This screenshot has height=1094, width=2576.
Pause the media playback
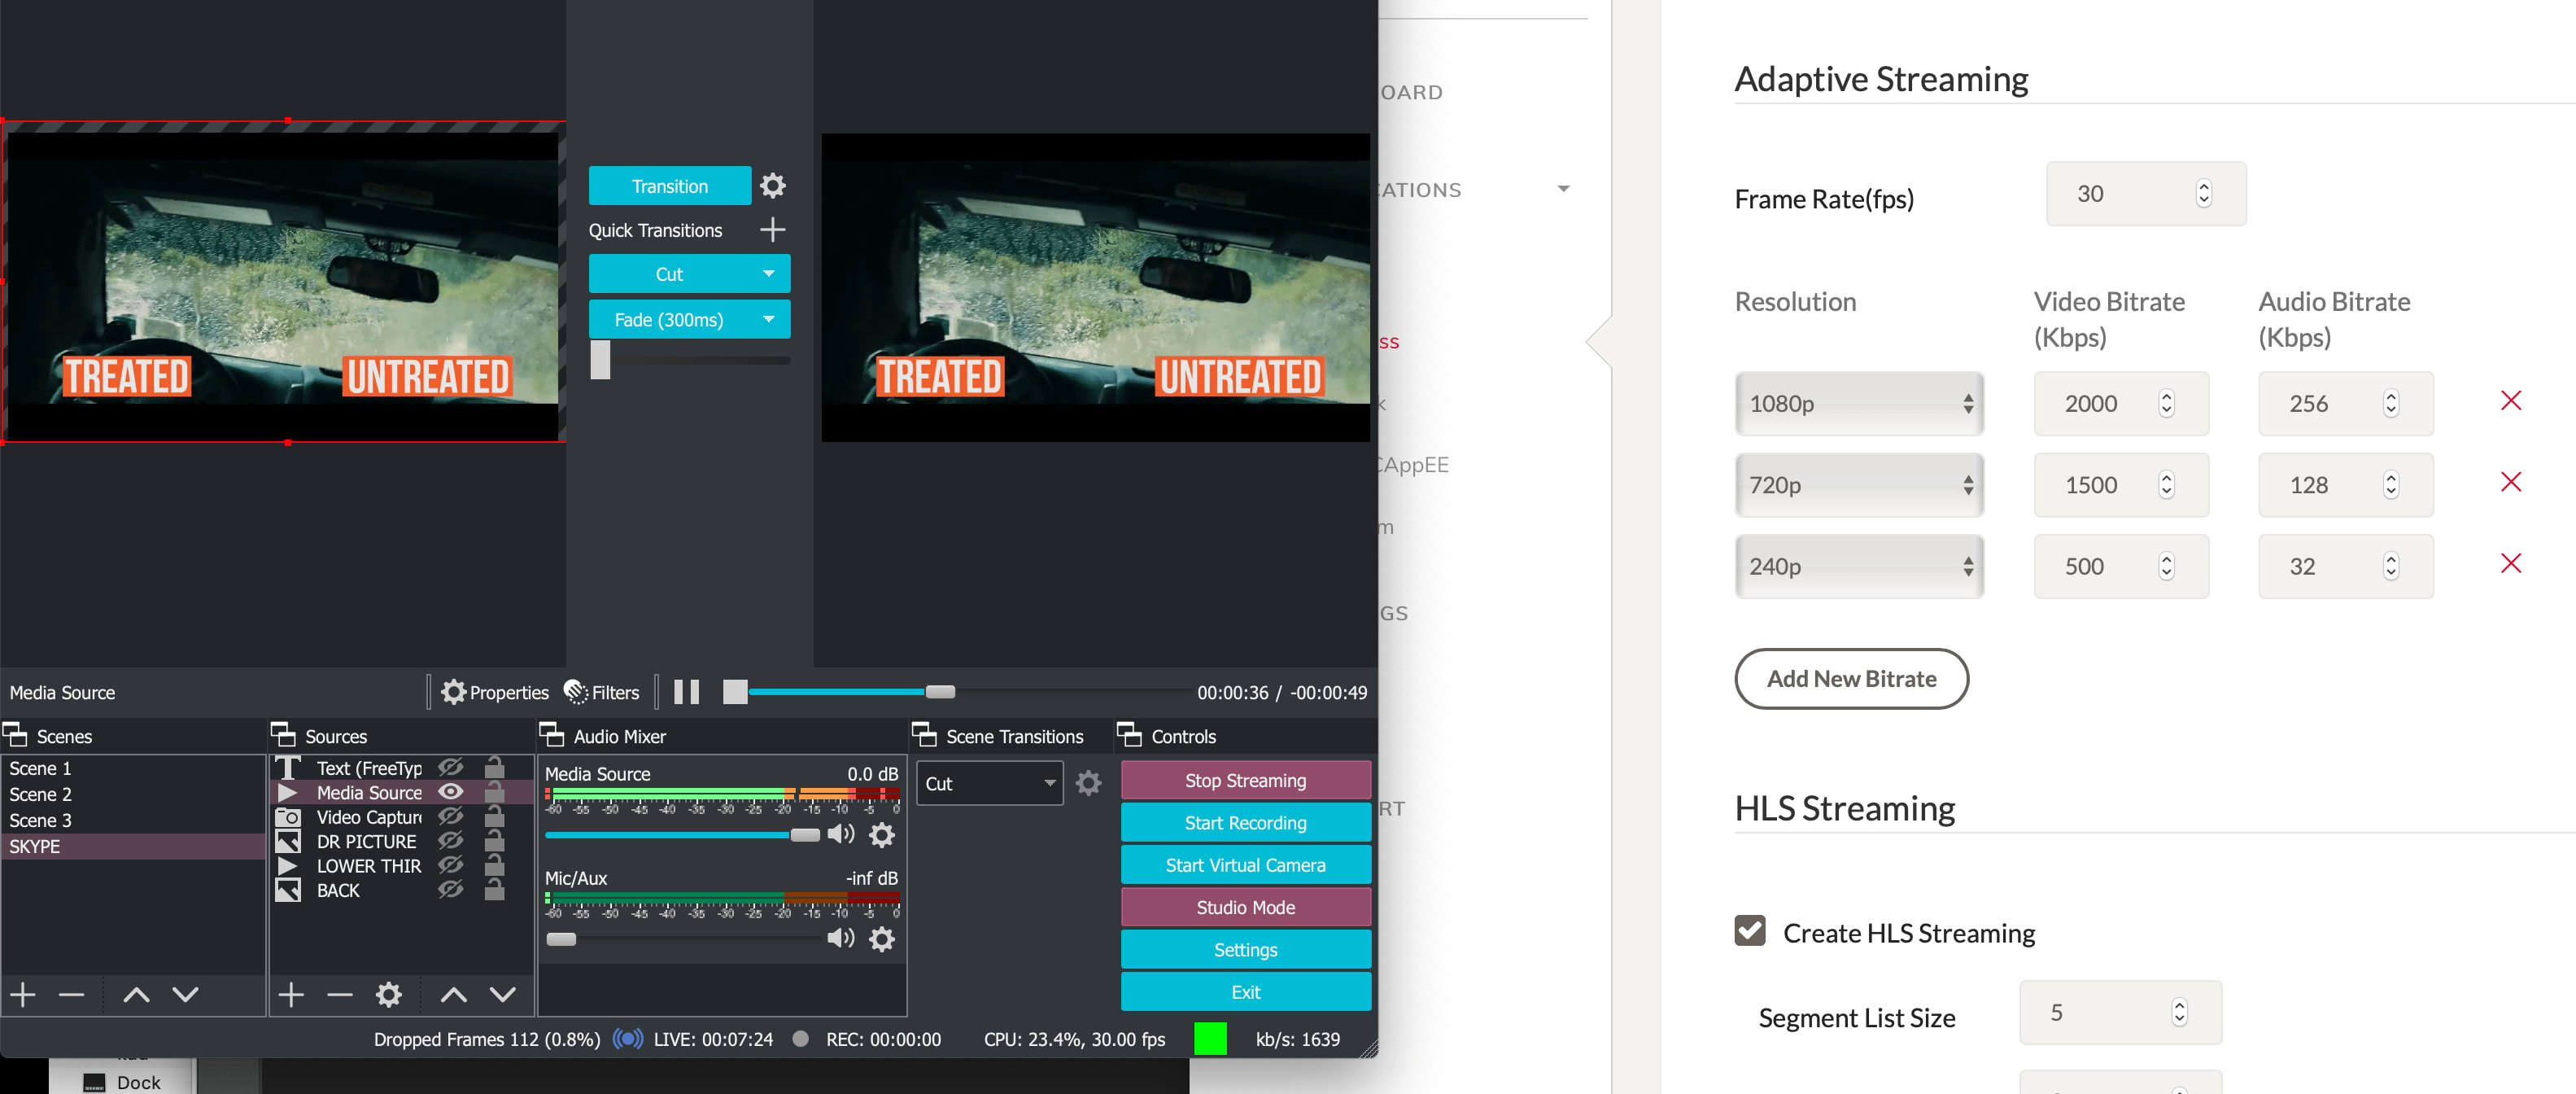[x=686, y=691]
